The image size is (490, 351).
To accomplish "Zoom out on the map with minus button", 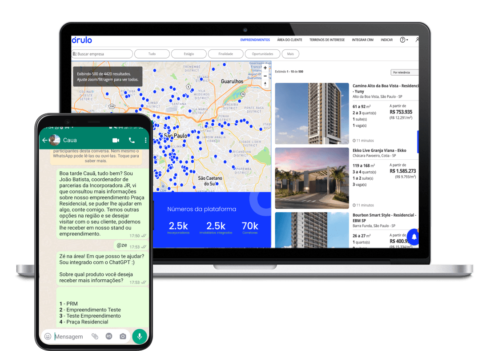I will coord(265,76).
